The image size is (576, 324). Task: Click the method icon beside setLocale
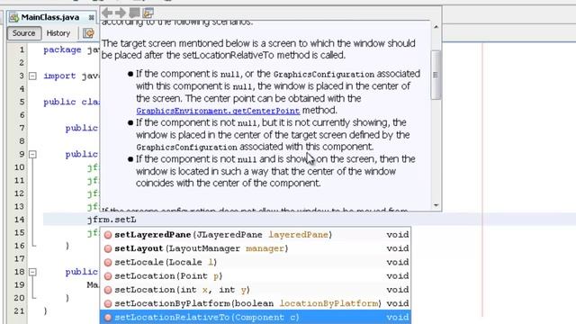click(x=108, y=262)
